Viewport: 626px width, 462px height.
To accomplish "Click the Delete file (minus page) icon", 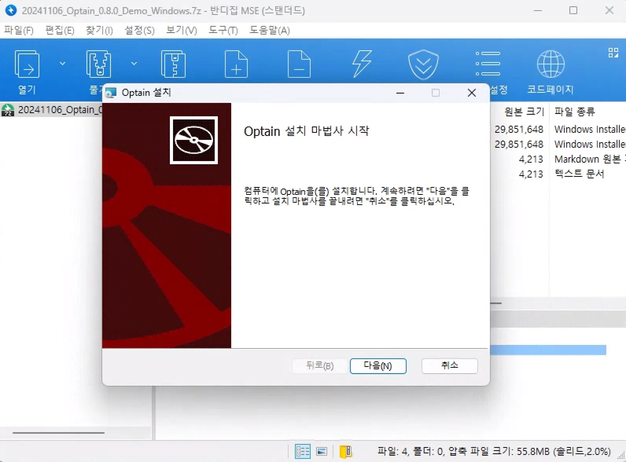I will [299, 64].
